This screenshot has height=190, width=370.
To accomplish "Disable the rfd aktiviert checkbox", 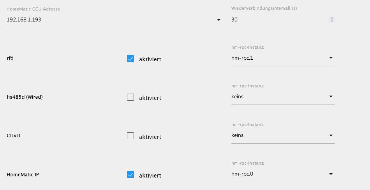I will point(130,59).
